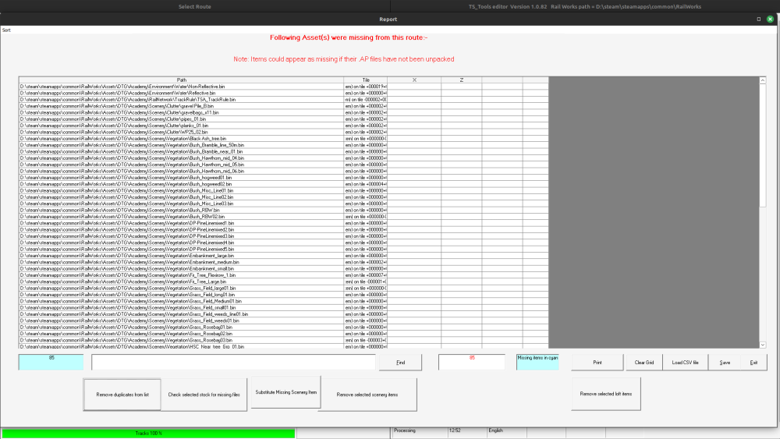Image resolution: width=780 pixels, height=439 pixels.
Task: Select the Bush_RBW.bin row
Action: click(x=284, y=210)
